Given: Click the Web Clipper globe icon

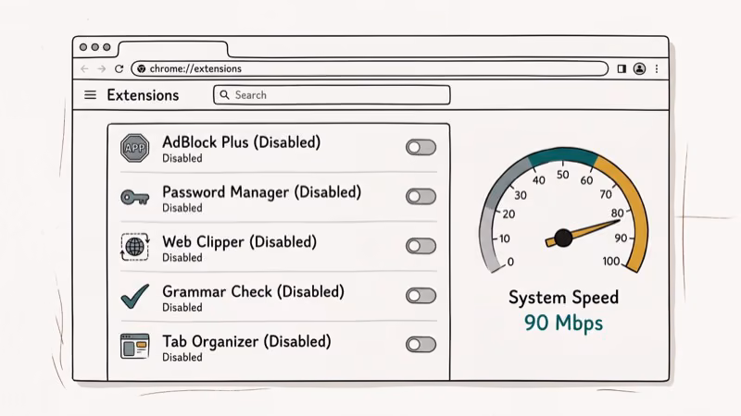Looking at the screenshot, I should [x=134, y=247].
